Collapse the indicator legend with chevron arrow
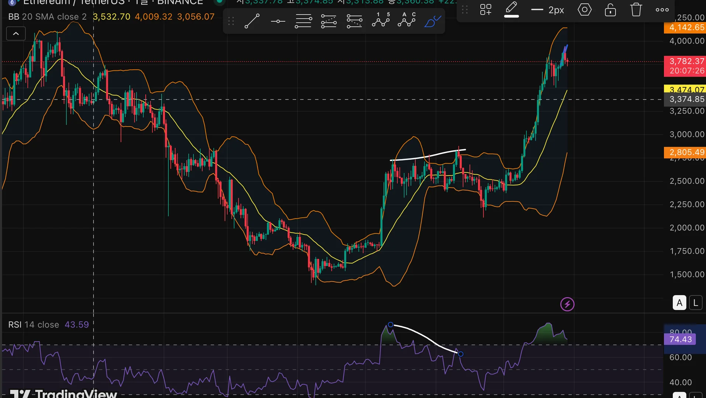Screen dimensions: 706x398 tap(16, 34)
